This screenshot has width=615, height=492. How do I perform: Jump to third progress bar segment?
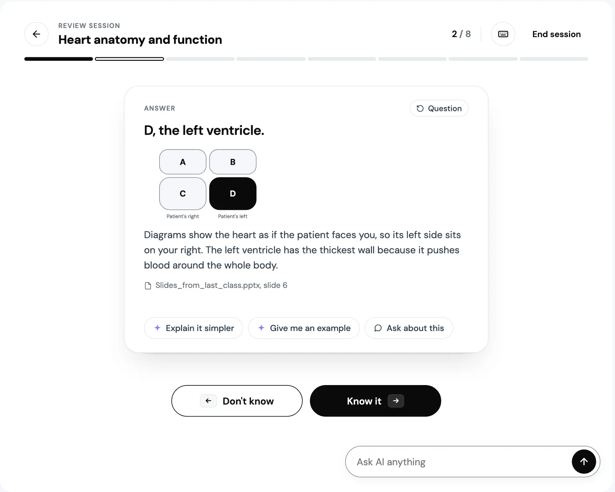coord(200,59)
